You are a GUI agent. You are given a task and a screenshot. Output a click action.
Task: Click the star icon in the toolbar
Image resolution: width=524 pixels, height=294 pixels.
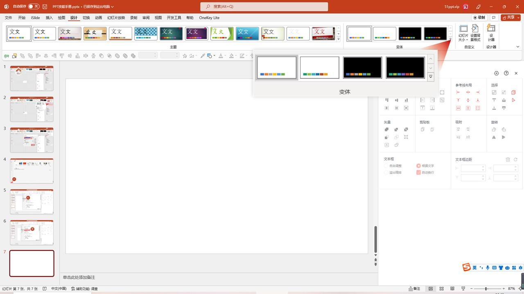pyautogui.click(x=185, y=56)
